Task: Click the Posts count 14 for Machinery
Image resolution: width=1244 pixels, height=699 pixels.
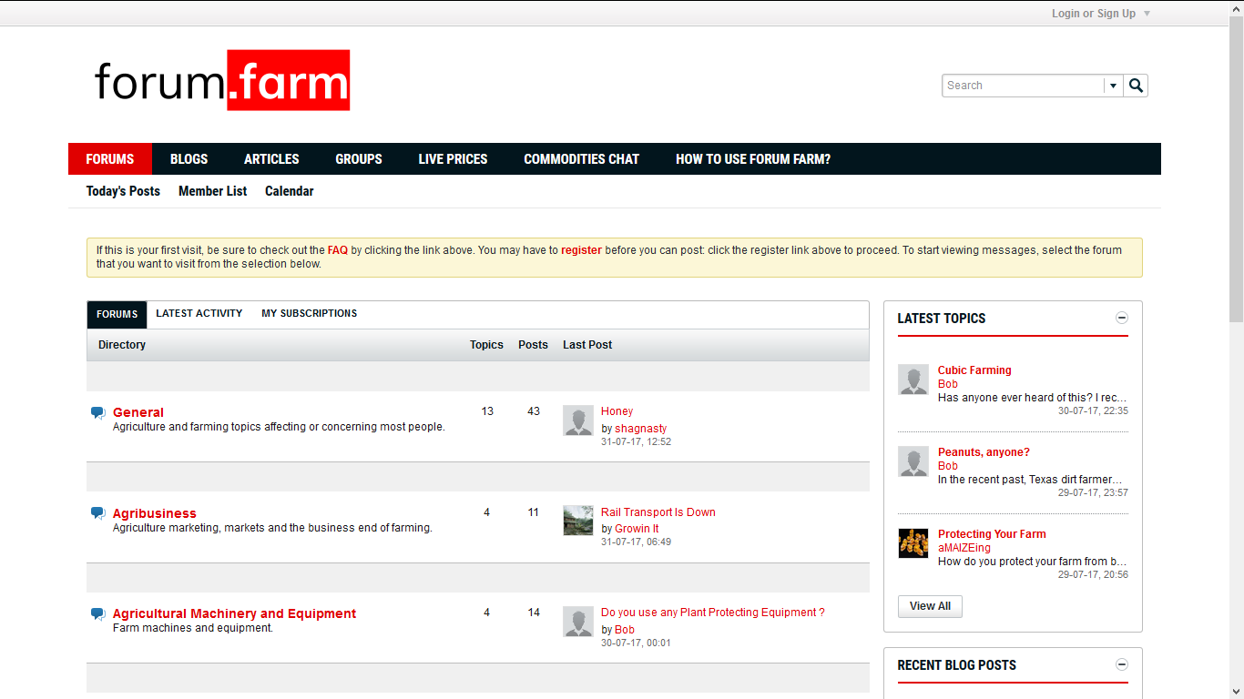Action: (x=534, y=613)
